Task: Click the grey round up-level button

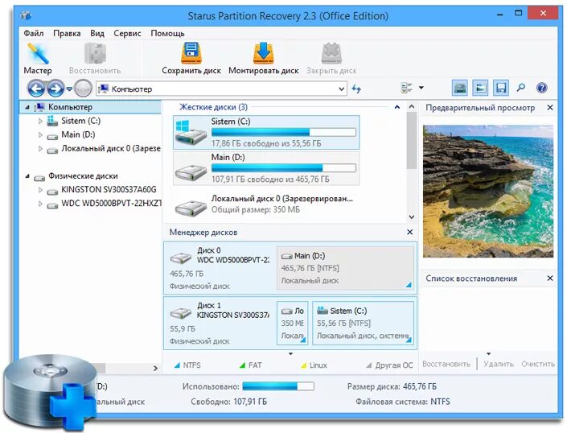Action: click(83, 89)
